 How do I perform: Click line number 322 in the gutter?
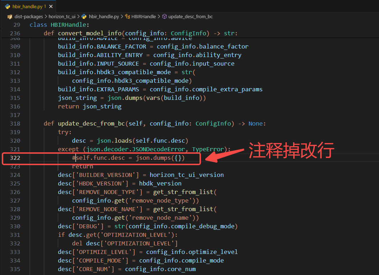(x=15, y=158)
